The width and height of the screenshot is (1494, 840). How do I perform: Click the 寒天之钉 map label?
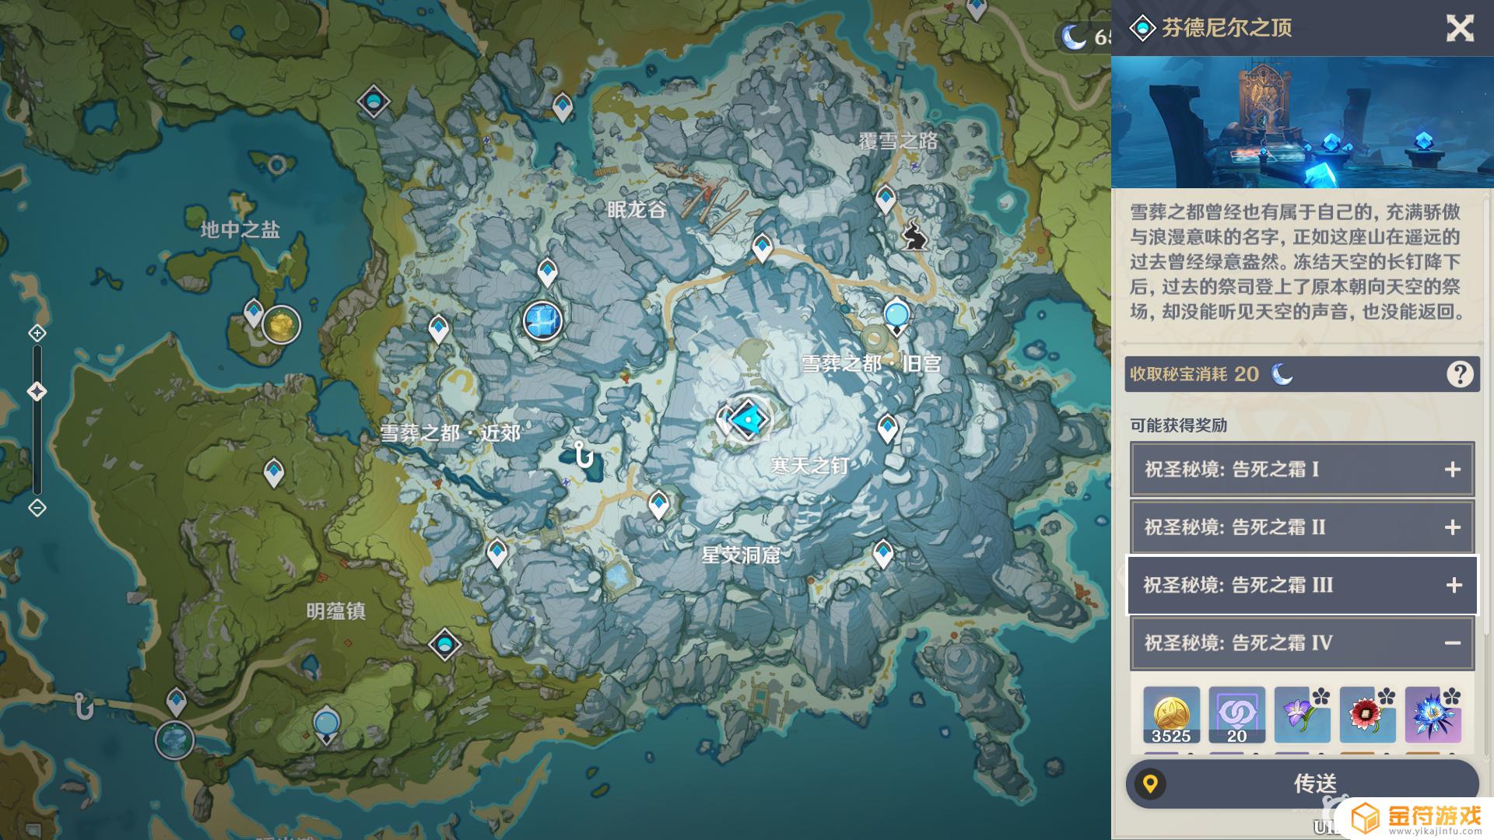[809, 465]
